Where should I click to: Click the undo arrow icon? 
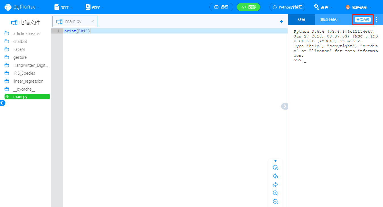click(275, 176)
